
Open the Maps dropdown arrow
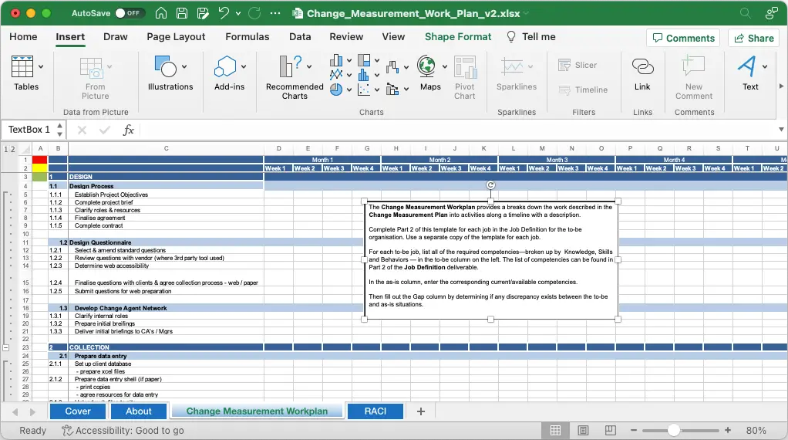coord(445,66)
